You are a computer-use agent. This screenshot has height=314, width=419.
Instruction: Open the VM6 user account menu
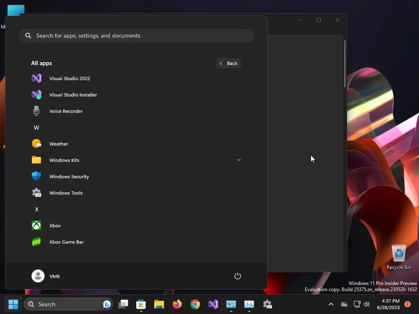pos(46,276)
